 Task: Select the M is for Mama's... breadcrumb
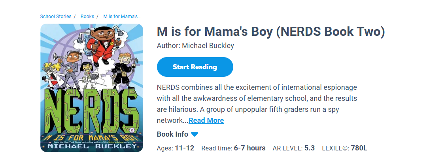[x=122, y=17]
